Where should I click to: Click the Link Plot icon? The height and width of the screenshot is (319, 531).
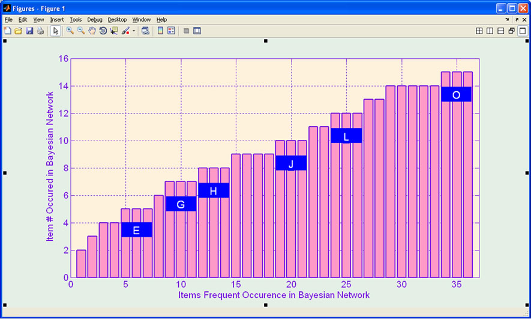(x=145, y=31)
